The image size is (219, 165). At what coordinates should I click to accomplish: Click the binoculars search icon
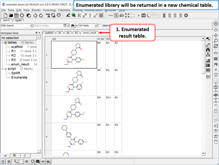click(73, 25)
